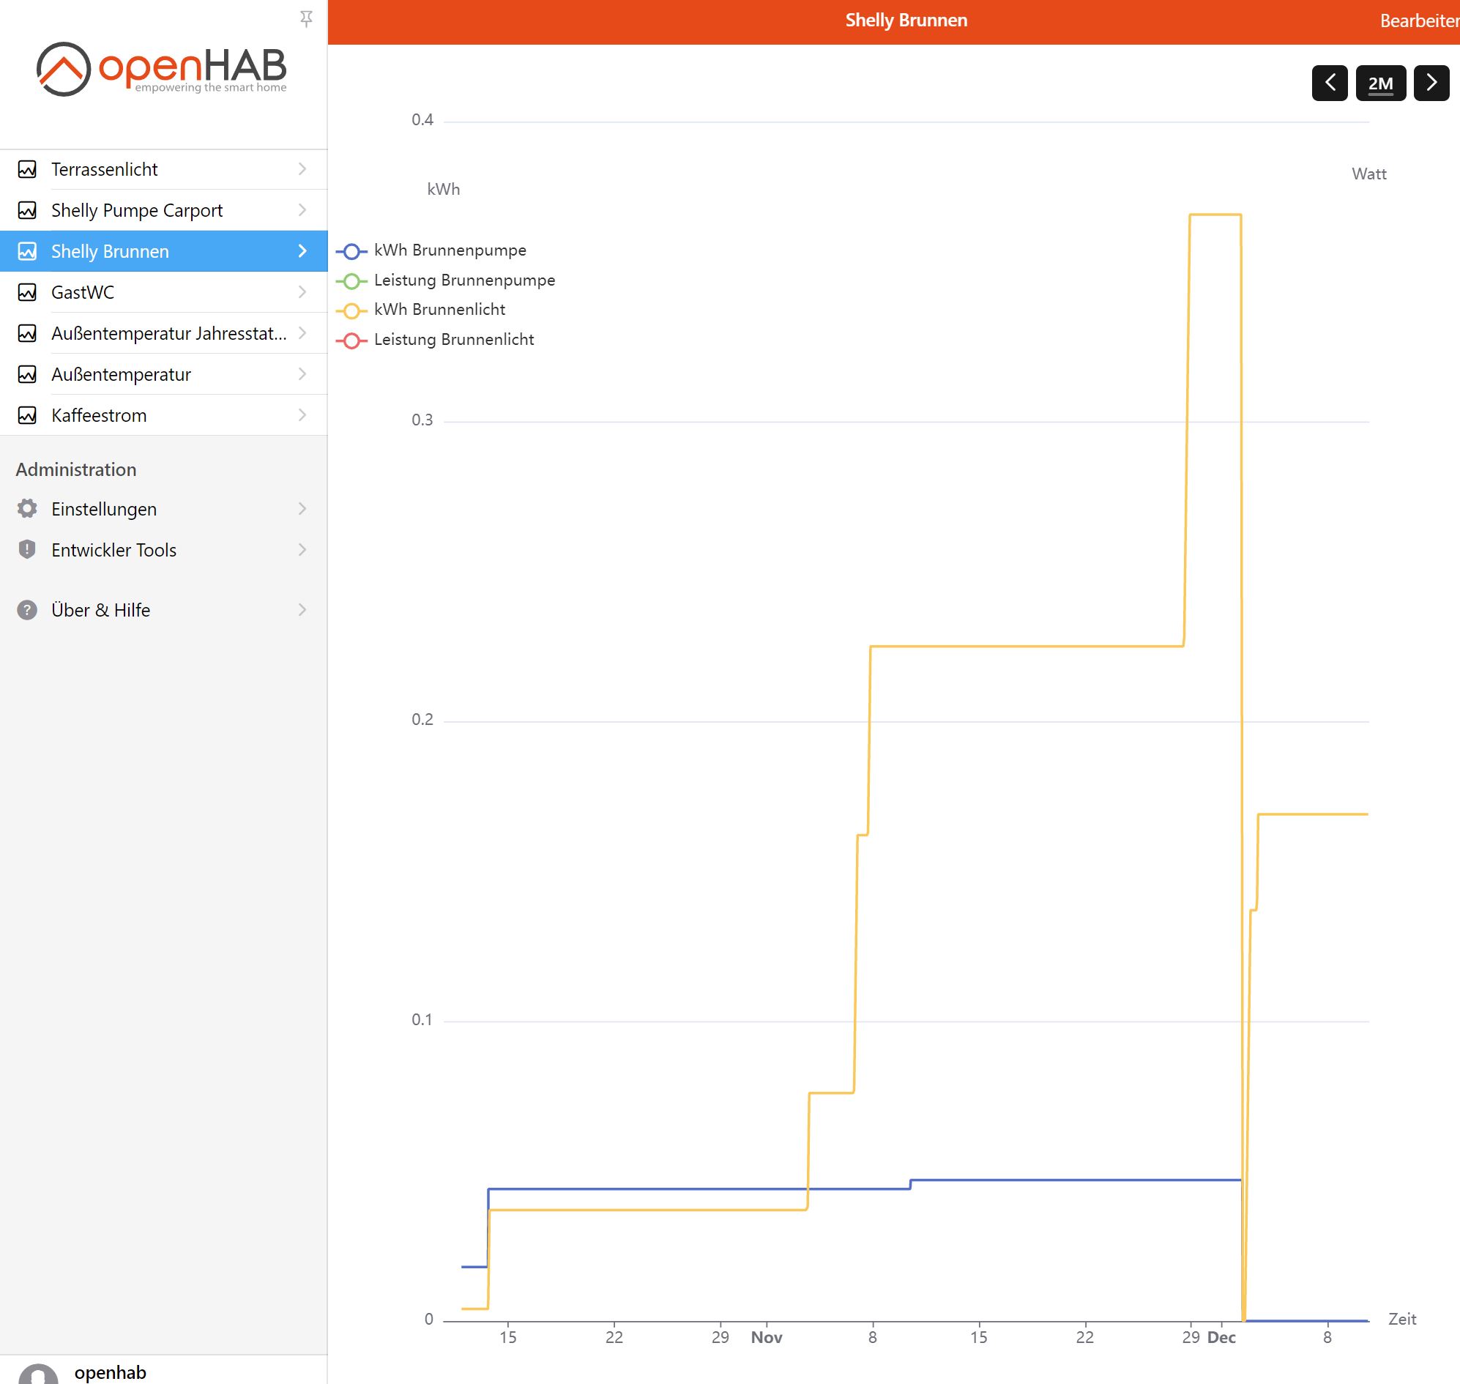Click the pin icon at top of sidebar
The image size is (1460, 1384).
(307, 18)
